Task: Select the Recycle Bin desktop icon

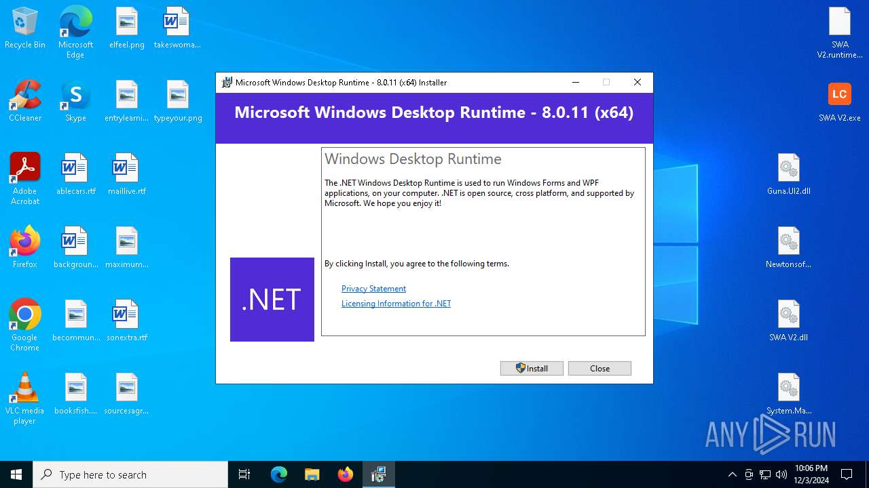Action: coord(25,28)
